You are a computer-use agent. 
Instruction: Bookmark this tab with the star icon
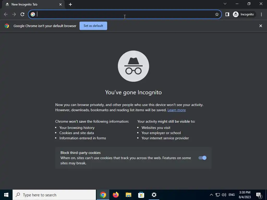point(217,14)
